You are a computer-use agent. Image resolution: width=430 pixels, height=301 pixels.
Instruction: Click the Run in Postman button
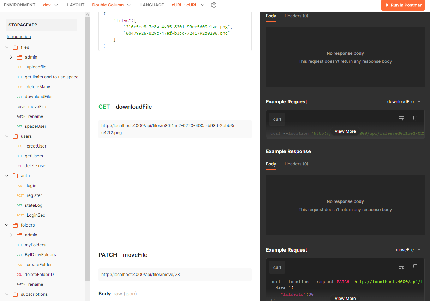(x=403, y=5)
